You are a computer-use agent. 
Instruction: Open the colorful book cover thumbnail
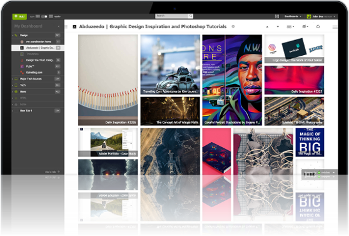tap(216, 151)
